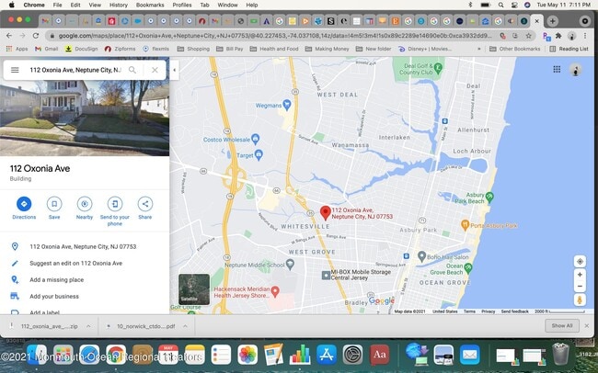Open Chrome extensions puzzle icon
The image size is (598, 373).
(x=558, y=36)
